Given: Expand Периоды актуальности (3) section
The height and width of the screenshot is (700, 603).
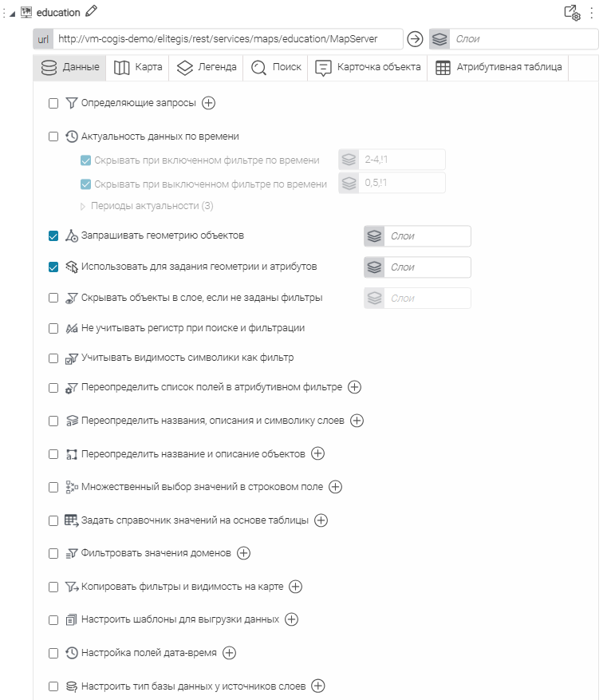Looking at the screenshot, I should pyautogui.click(x=82, y=206).
